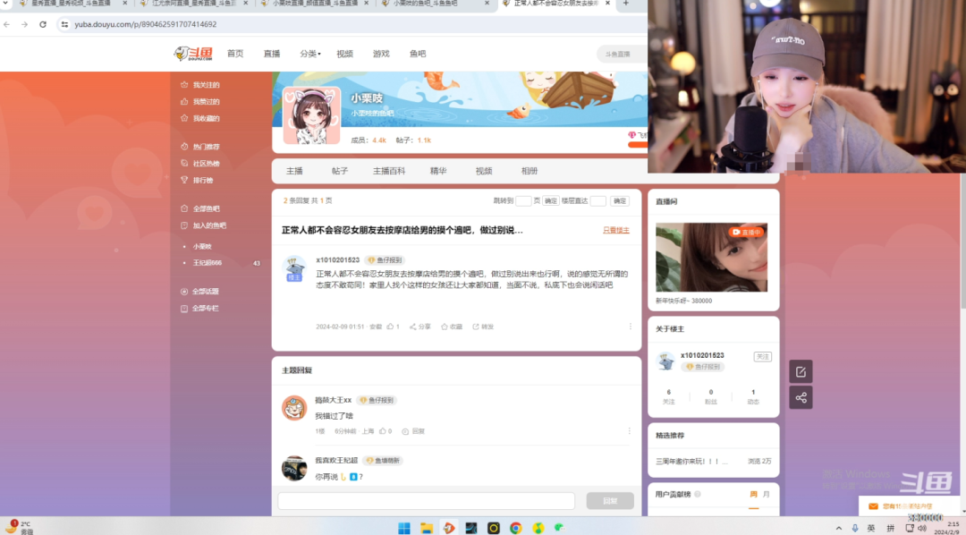The width and height of the screenshot is (966, 535).
Task: Like the reply by 鹅鼓大王xx
Action: 386,431
